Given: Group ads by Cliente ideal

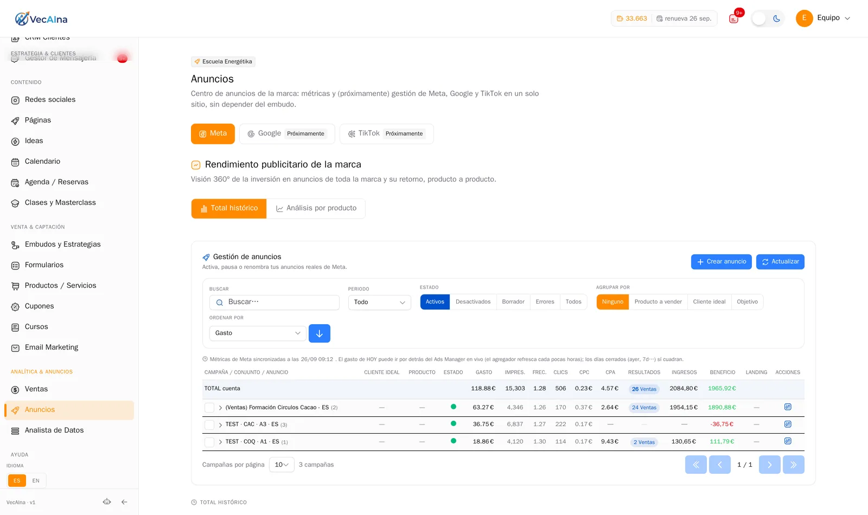Looking at the screenshot, I should point(709,302).
